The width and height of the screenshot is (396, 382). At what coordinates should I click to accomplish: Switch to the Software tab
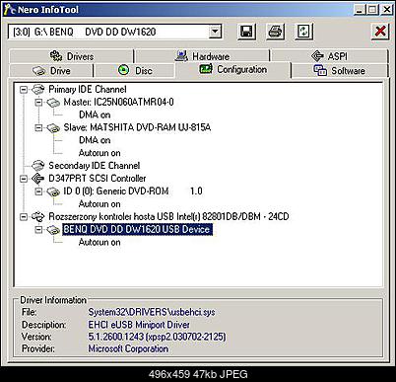click(x=340, y=71)
